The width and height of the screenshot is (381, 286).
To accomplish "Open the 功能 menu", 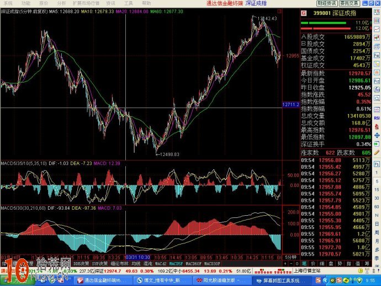I will coord(26,3).
